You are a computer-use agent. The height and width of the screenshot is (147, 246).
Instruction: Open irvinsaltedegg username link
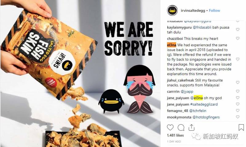pyautogui.click(x=193, y=11)
